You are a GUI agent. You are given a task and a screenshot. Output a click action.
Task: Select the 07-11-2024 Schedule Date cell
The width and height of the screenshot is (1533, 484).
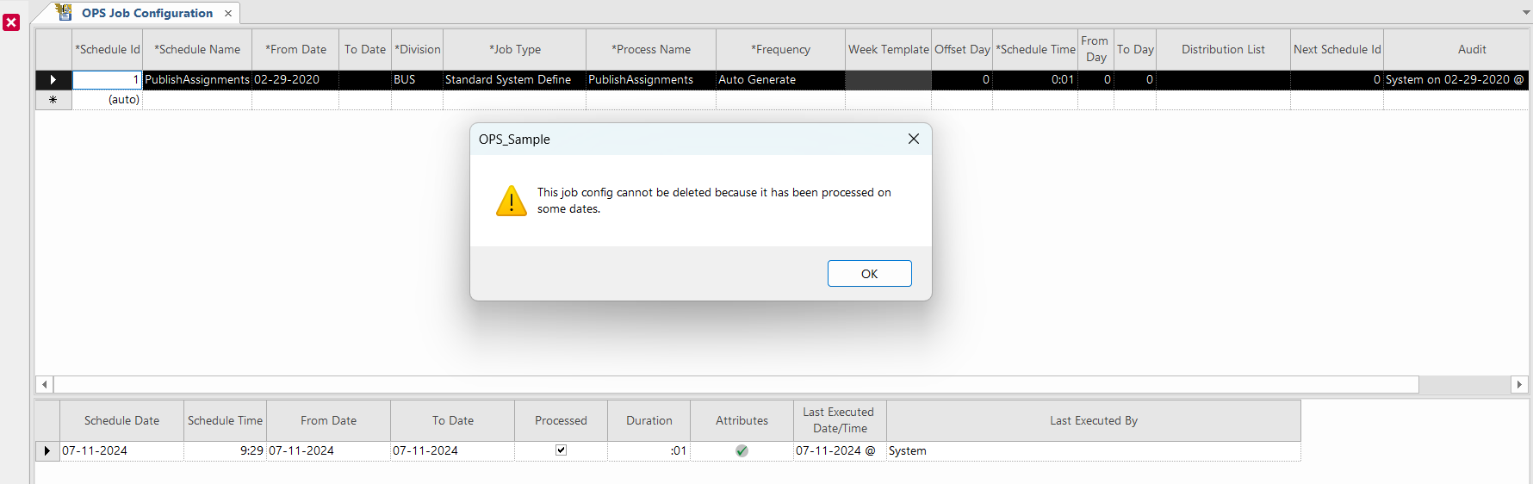point(121,450)
